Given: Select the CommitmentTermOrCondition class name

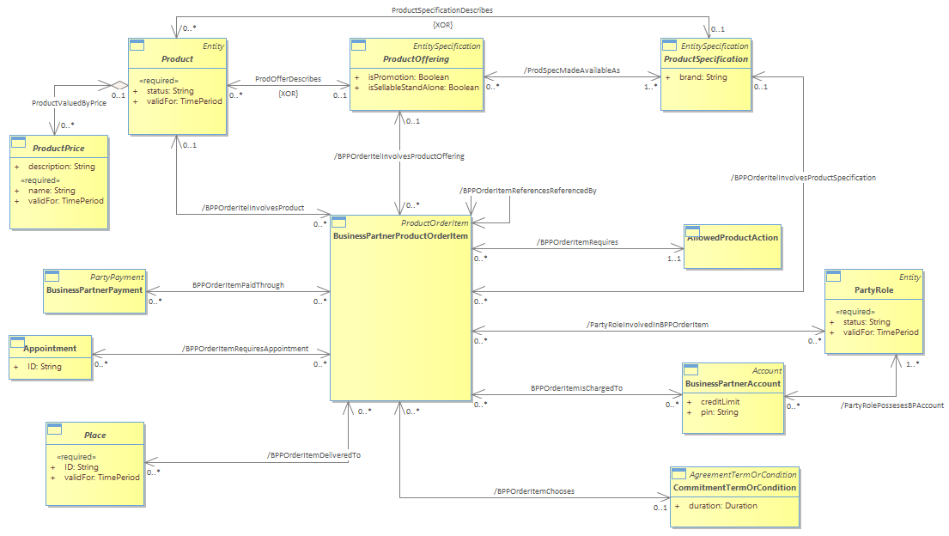Looking at the screenshot, I should [735, 488].
